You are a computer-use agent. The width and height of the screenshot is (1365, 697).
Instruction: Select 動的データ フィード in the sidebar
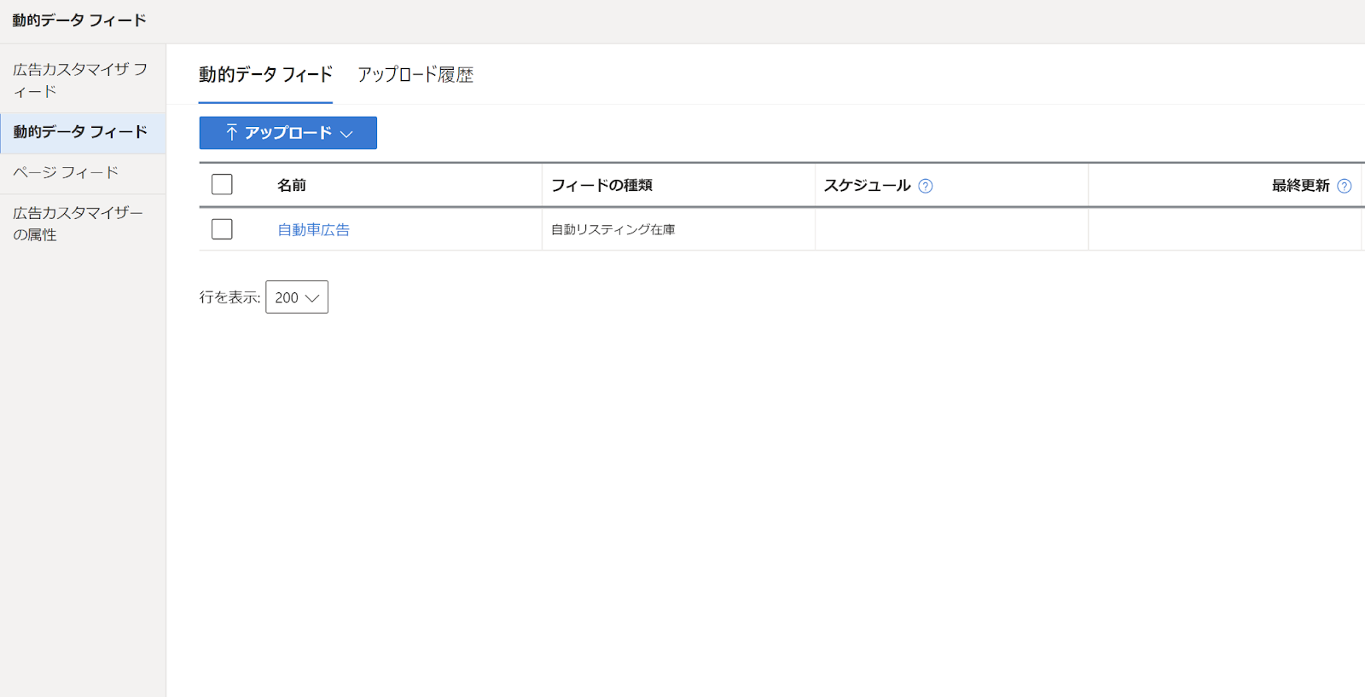(80, 132)
